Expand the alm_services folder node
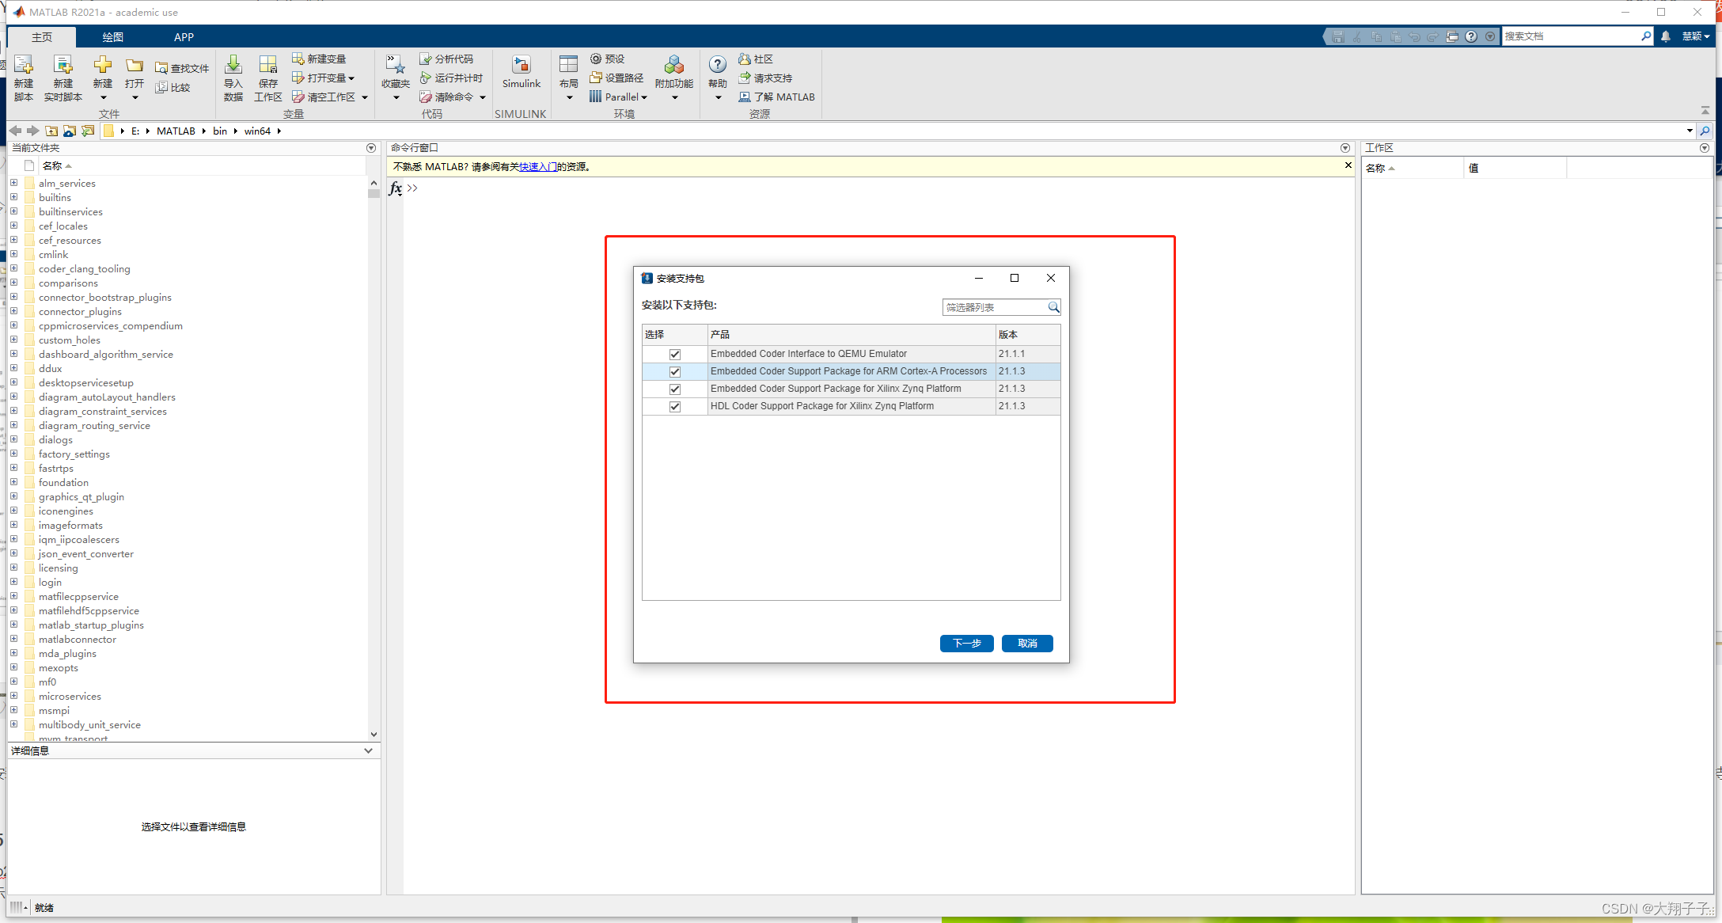This screenshot has height=923, width=1722. 14,182
